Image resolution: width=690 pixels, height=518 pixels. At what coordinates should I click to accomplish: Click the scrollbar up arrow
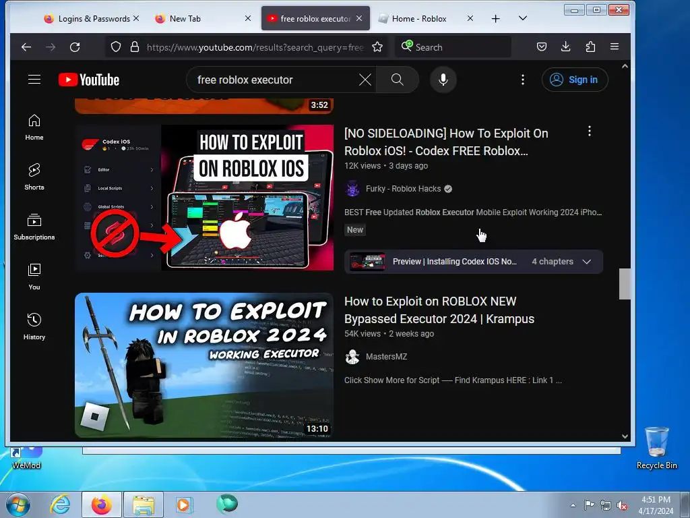point(625,67)
